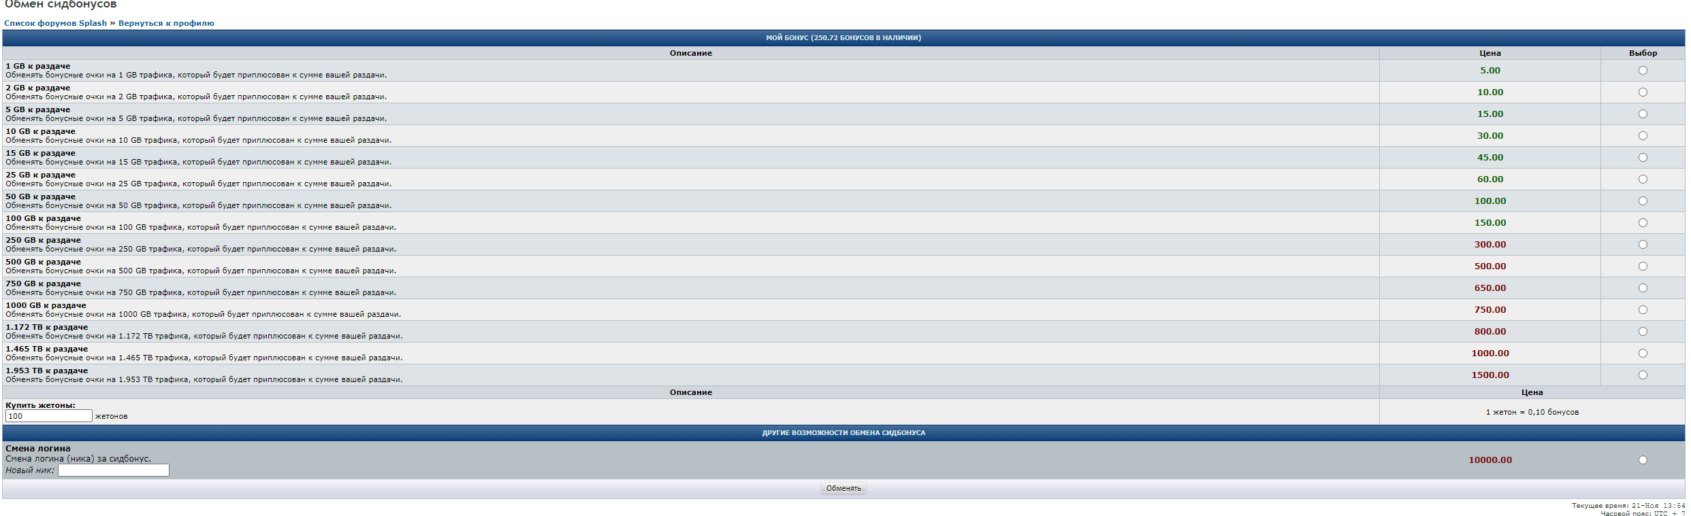1691x516 pixels.
Task: Select the 2 GB к раздаче option
Action: [x=1642, y=92]
